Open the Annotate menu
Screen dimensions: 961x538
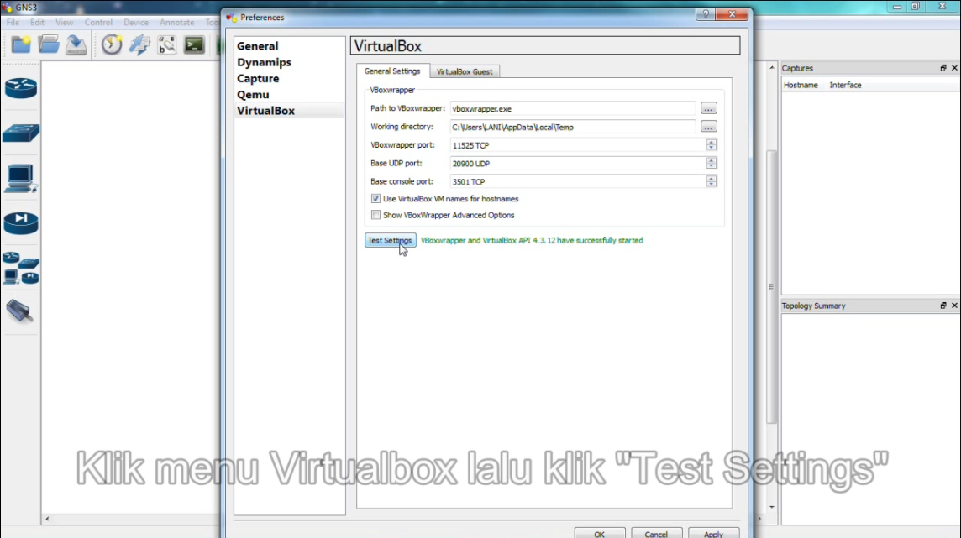(176, 22)
